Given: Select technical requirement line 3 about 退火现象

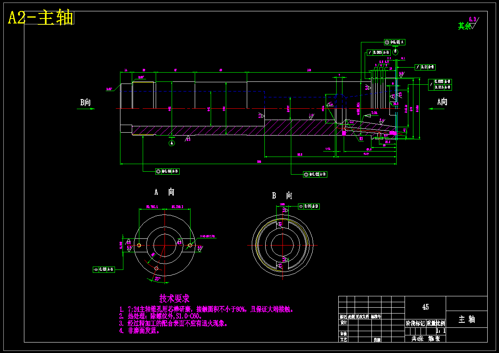Looking at the screenshot, I should (x=173, y=323).
